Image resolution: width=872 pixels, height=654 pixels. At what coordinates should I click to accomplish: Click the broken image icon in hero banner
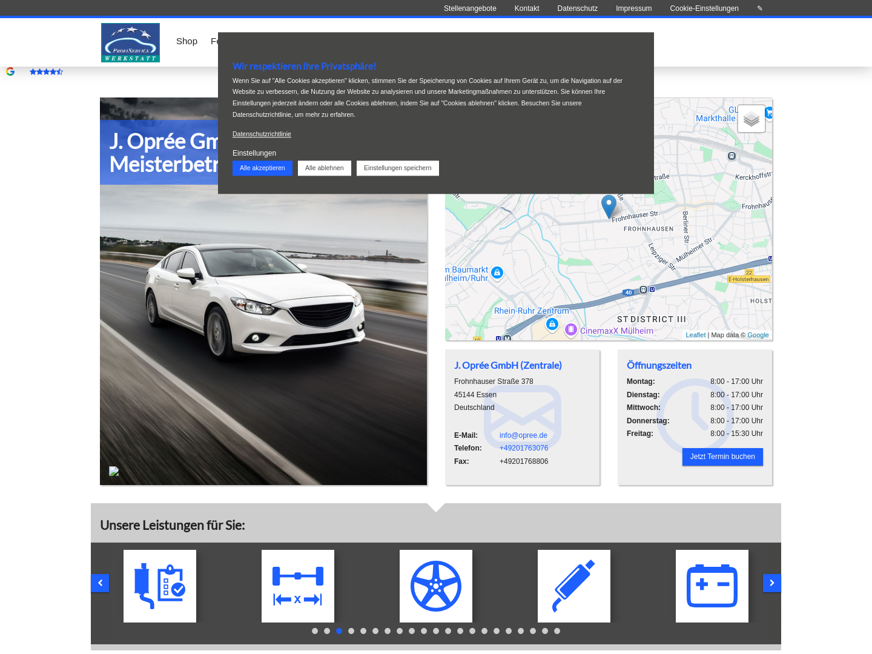(114, 471)
